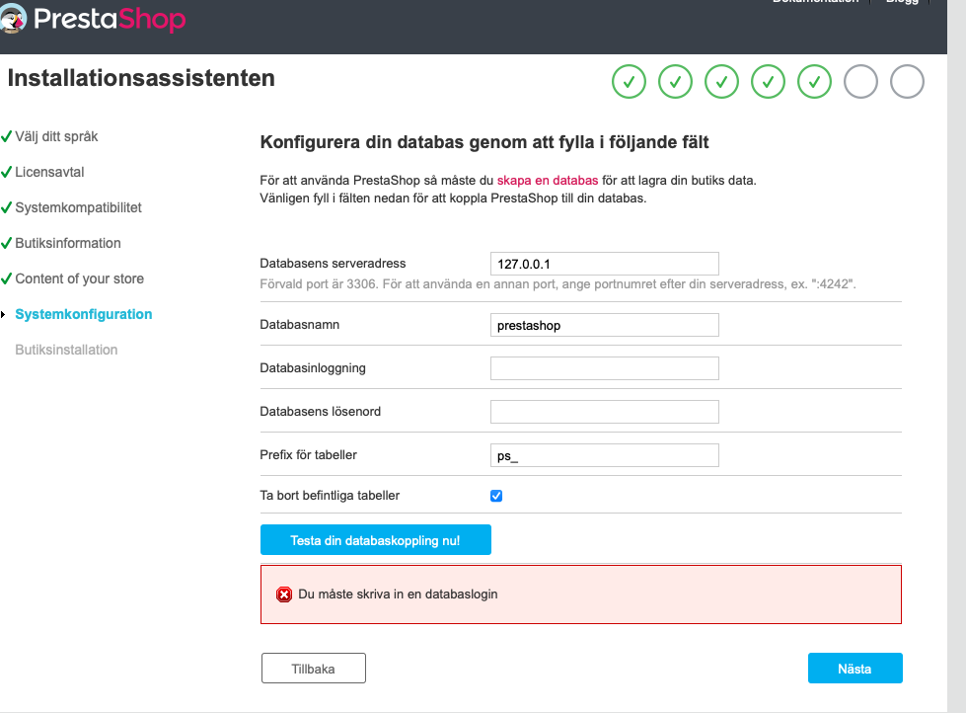Image resolution: width=966 pixels, height=713 pixels.
Task: Click the fifth green checkmark step circle
Action: point(814,83)
